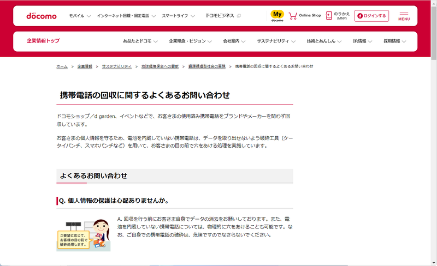
Task: Click the ログインする button
Action: [x=371, y=16]
